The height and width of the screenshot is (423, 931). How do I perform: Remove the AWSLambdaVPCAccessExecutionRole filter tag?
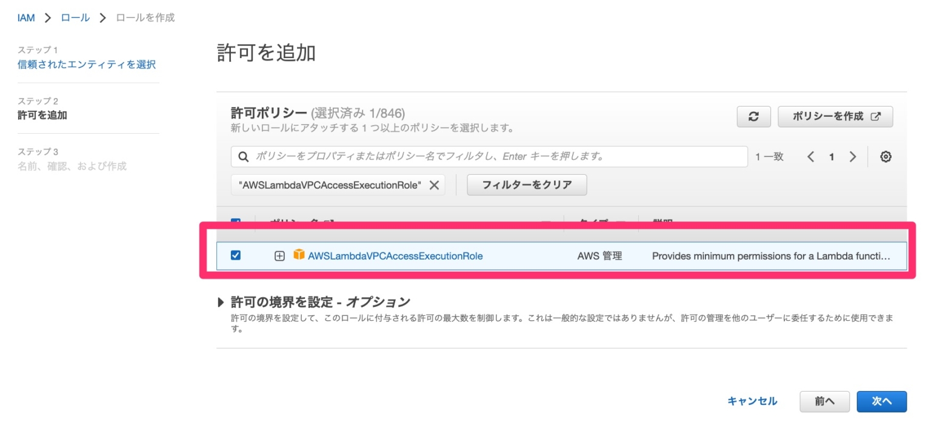point(434,186)
